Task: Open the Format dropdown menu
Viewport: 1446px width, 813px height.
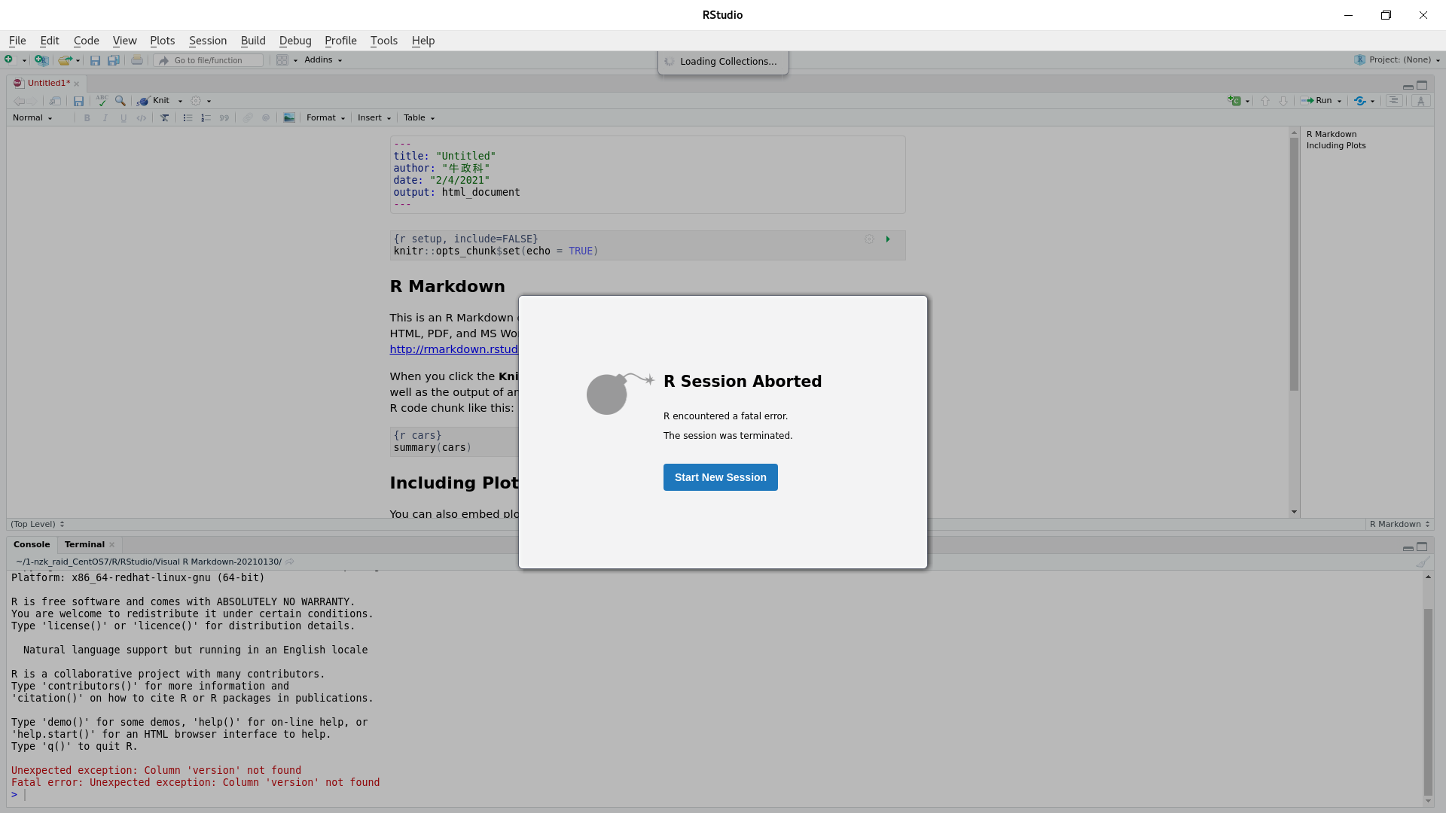Action: 324,117
